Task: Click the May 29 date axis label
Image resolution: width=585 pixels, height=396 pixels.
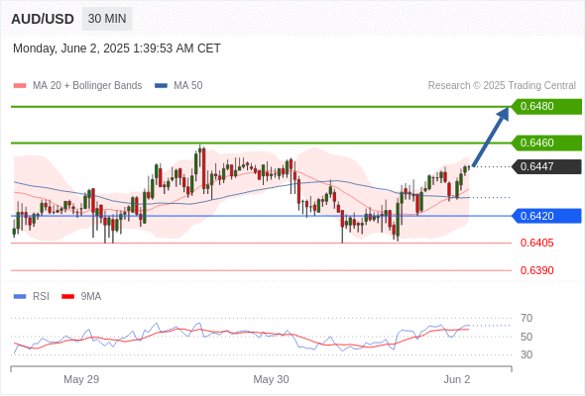Action: tap(81, 379)
